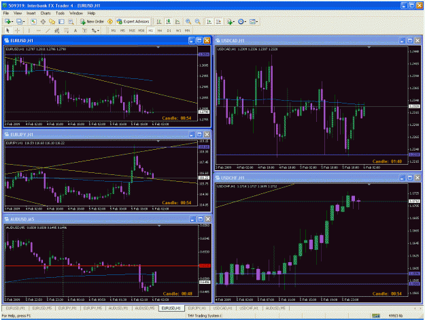Click the connection status bars icon

375,316
